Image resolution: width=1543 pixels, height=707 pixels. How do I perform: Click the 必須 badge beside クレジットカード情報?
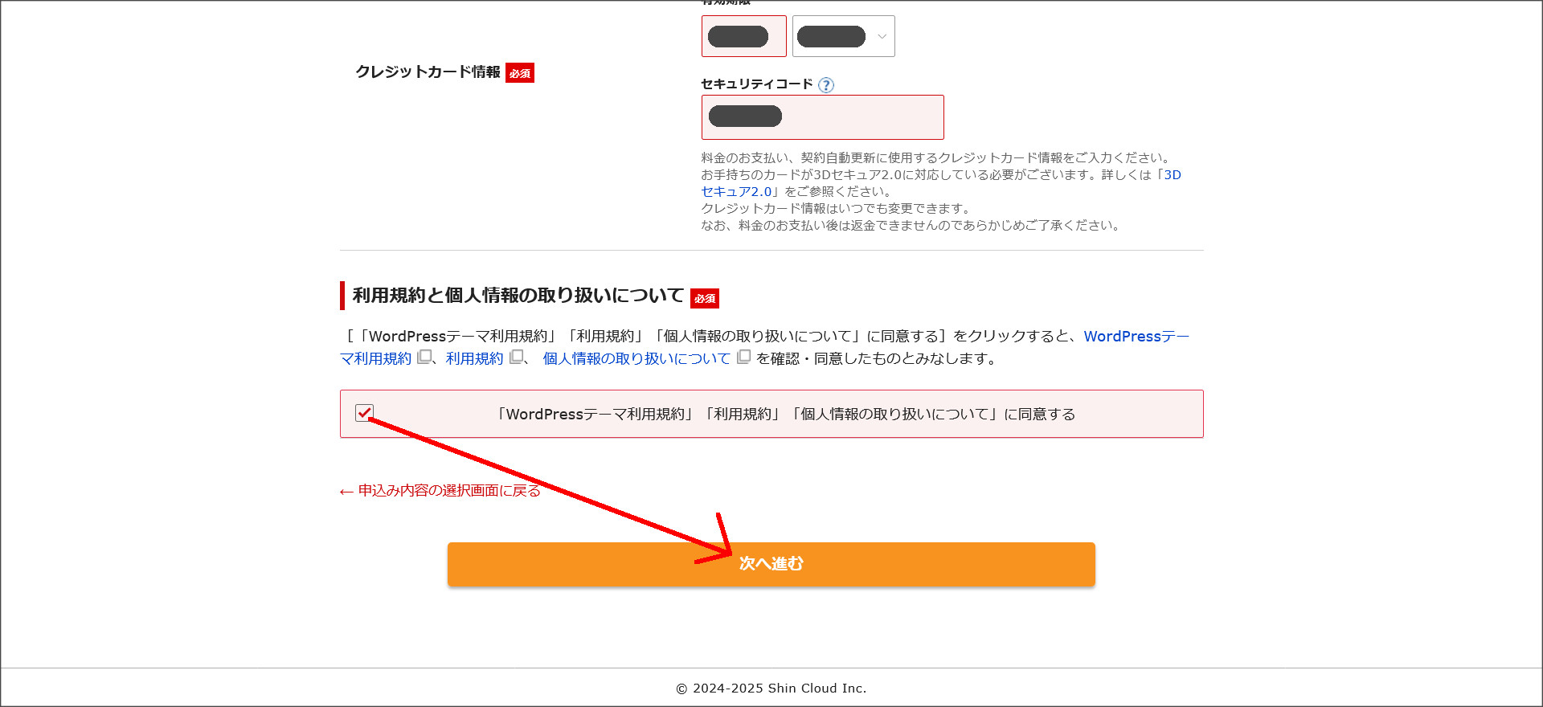[520, 73]
